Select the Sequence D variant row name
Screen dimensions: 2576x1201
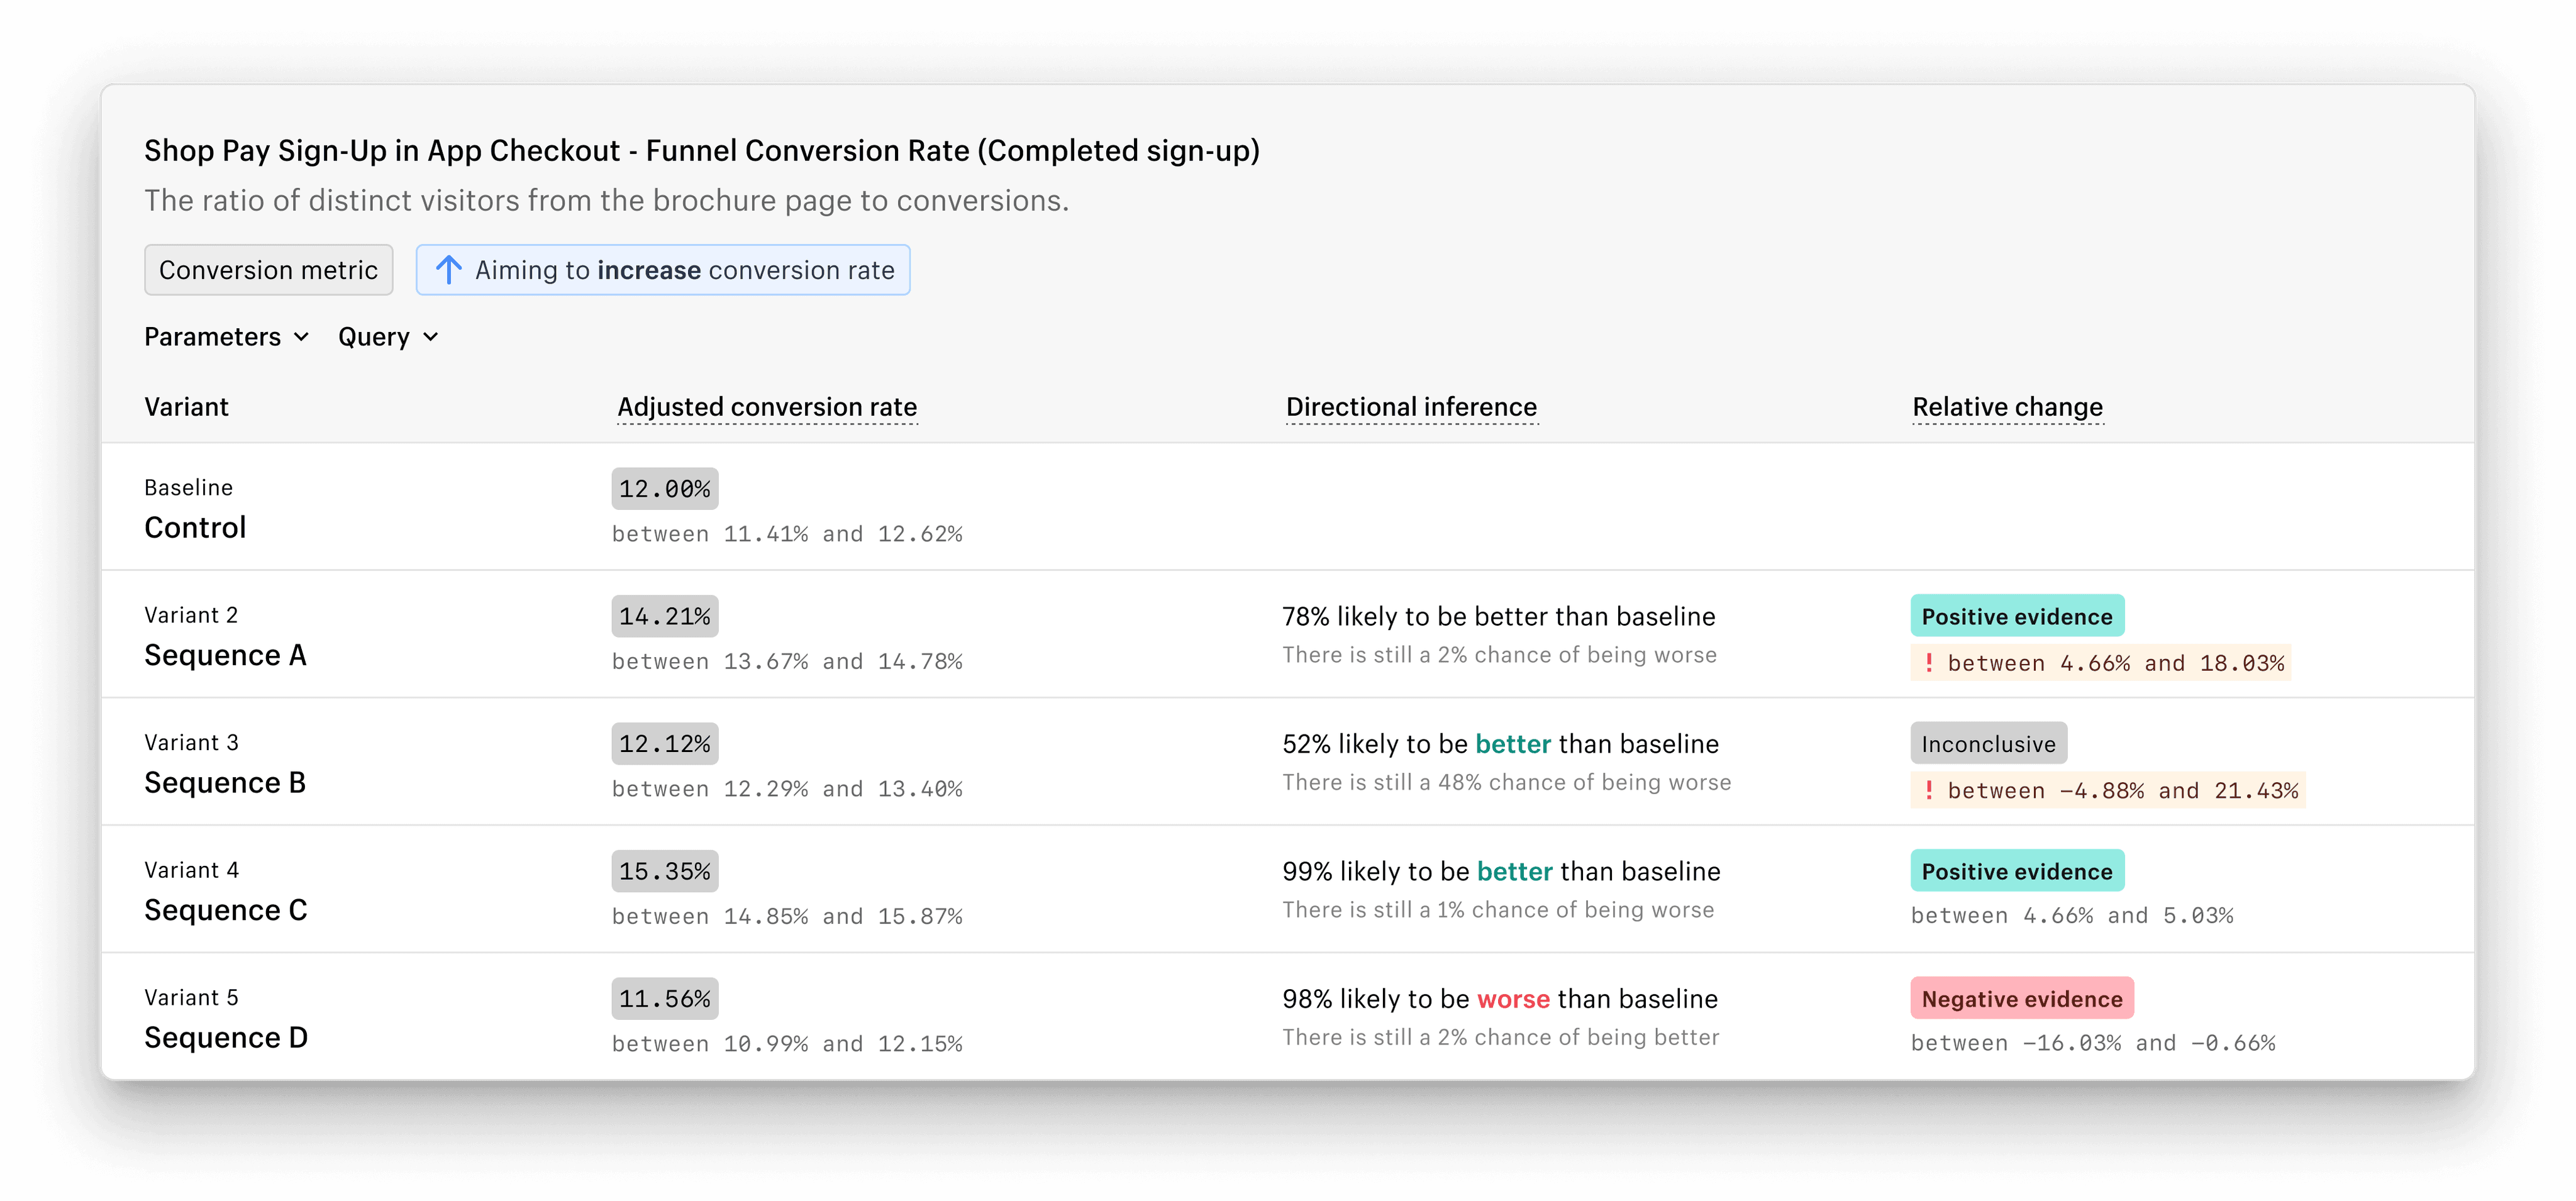click(226, 1038)
